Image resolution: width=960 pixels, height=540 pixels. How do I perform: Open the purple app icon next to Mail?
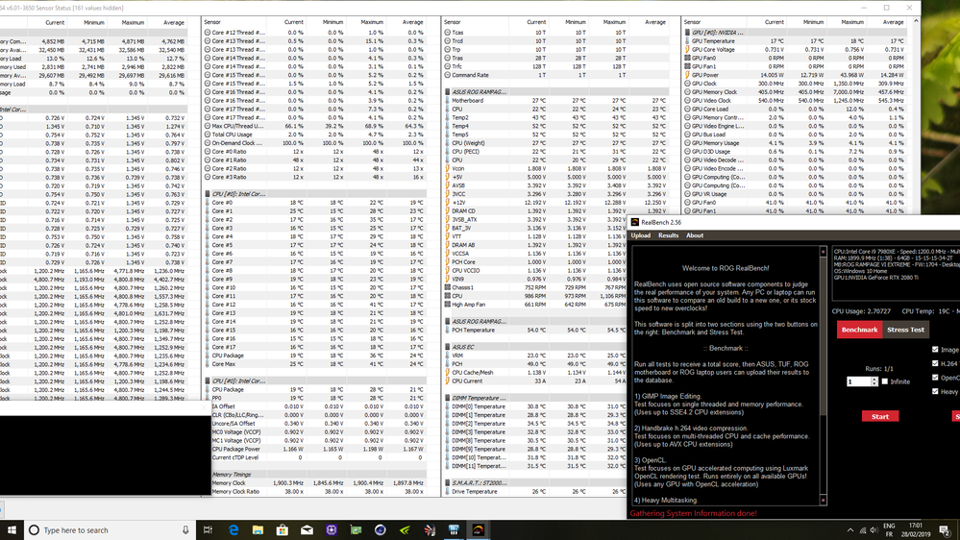(x=332, y=530)
